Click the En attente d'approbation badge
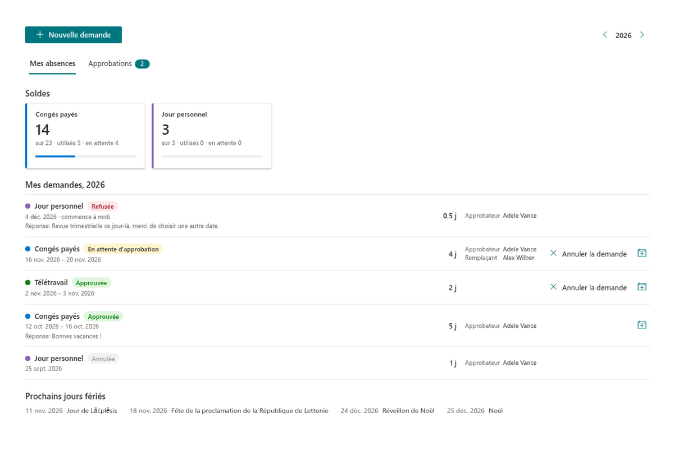 123,249
